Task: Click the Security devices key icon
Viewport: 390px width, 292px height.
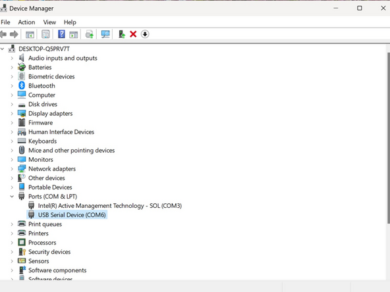Action: tap(22, 252)
